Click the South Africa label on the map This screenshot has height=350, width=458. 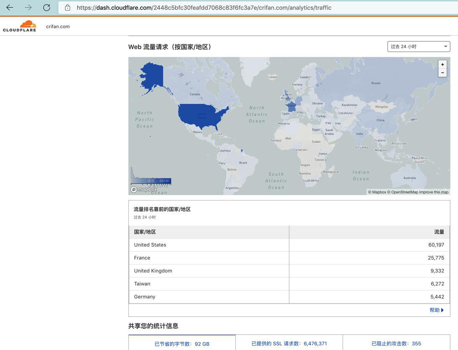pyautogui.click(x=310, y=180)
